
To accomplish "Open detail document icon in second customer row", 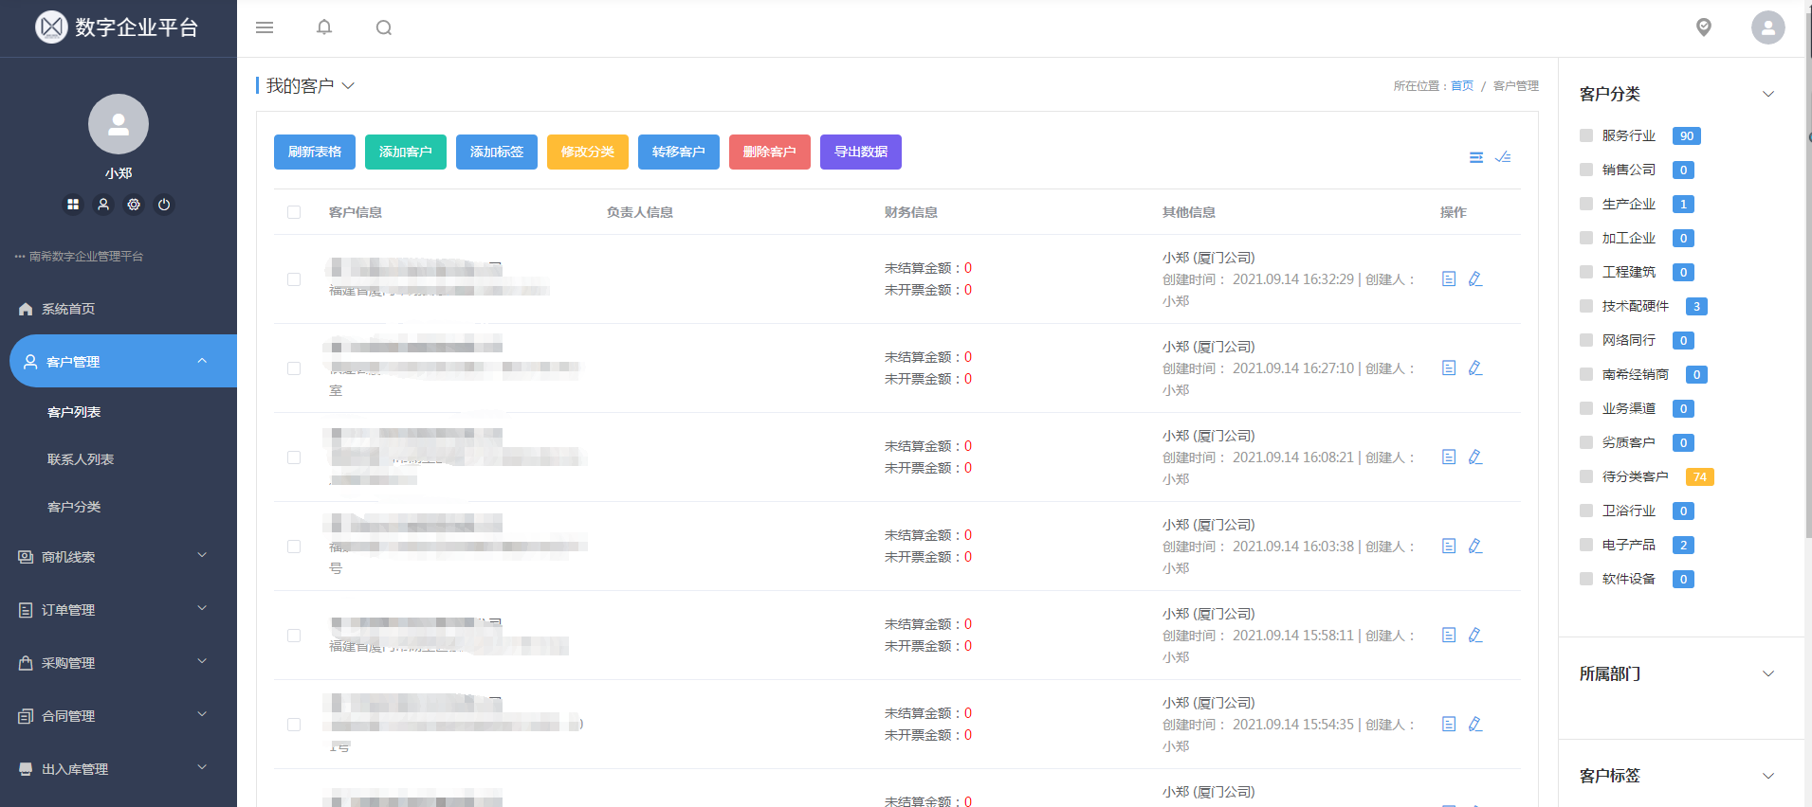I will click(x=1448, y=368).
